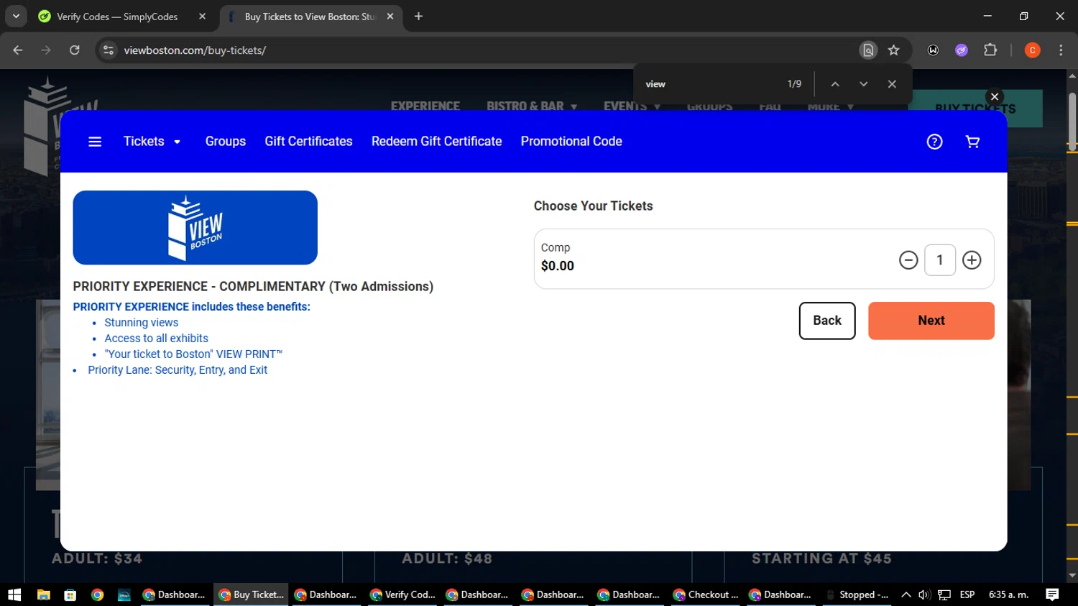This screenshot has height=606, width=1078.
Task: Open the Groups menu item
Action: 226,142
